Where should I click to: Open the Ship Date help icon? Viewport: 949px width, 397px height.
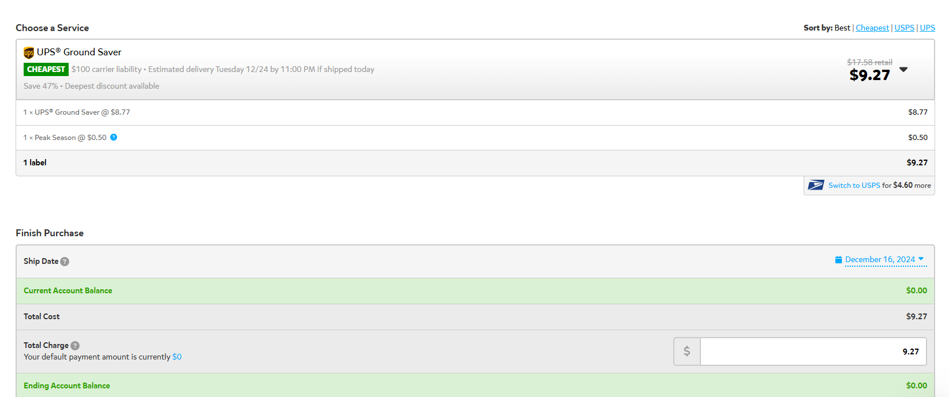click(x=65, y=262)
